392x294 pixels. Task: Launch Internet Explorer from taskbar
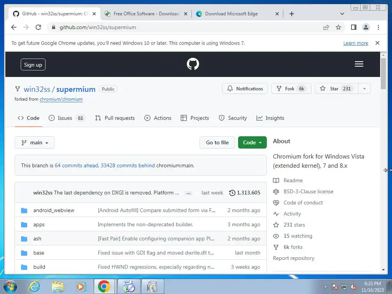coord(34,286)
